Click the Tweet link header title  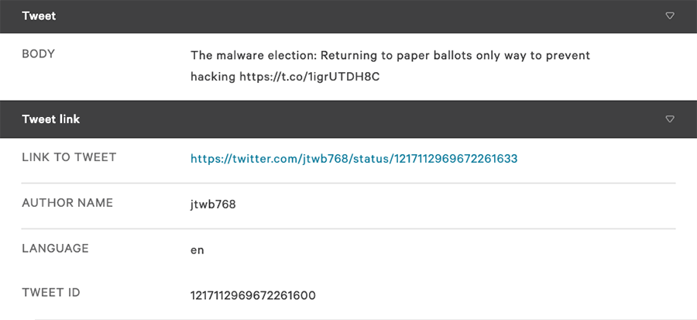pyautogui.click(x=51, y=119)
